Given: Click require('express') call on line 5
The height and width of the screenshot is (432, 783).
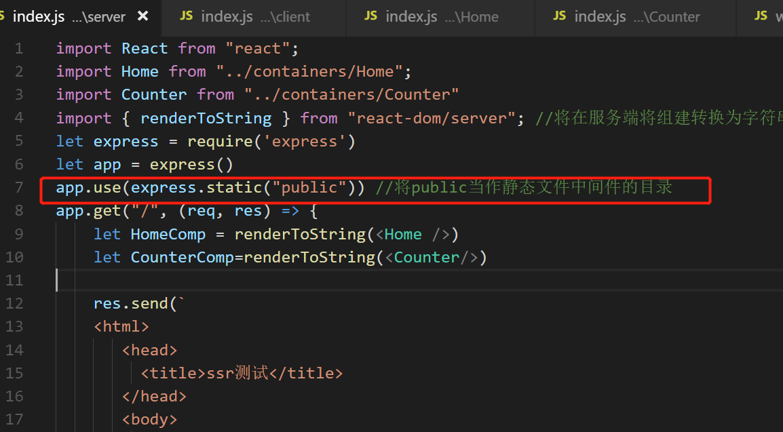Looking at the screenshot, I should point(271,142).
